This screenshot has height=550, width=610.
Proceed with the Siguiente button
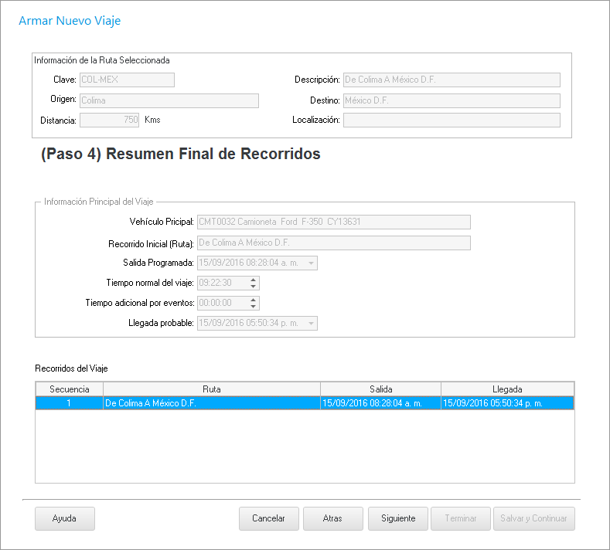coord(398,518)
